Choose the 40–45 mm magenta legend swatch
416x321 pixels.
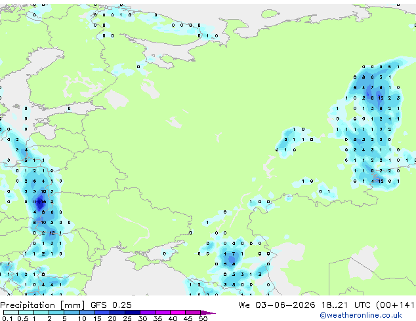[x=178, y=312]
